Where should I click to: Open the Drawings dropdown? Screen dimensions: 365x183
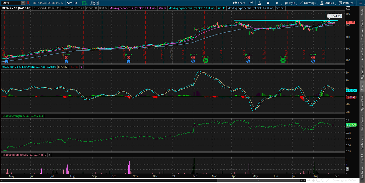click(308, 3)
